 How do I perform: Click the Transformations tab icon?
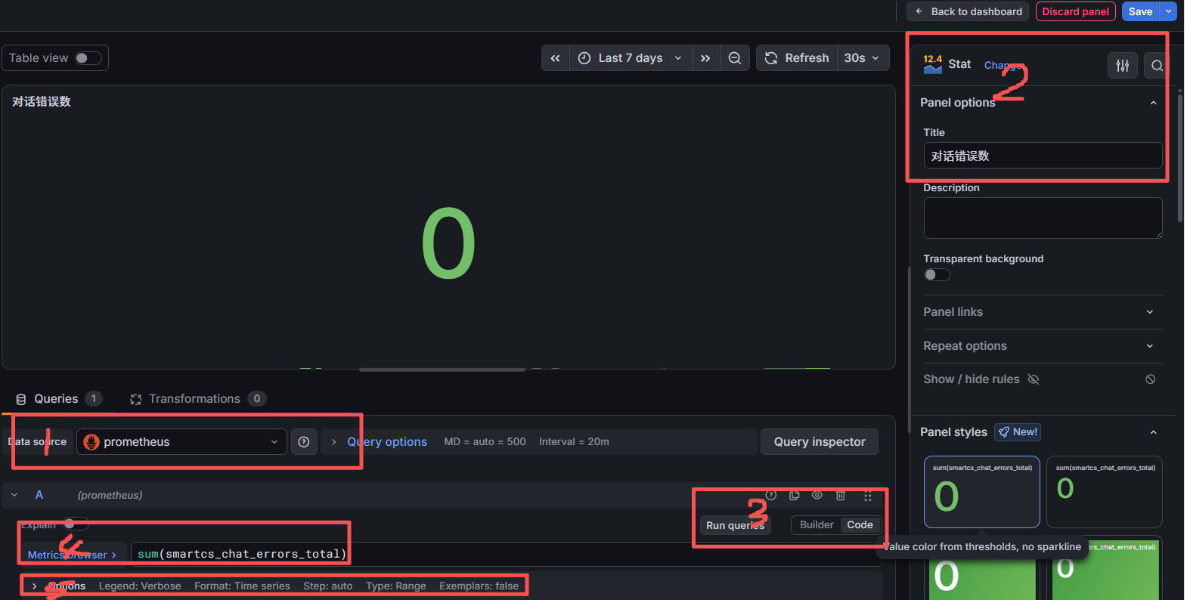click(x=136, y=399)
